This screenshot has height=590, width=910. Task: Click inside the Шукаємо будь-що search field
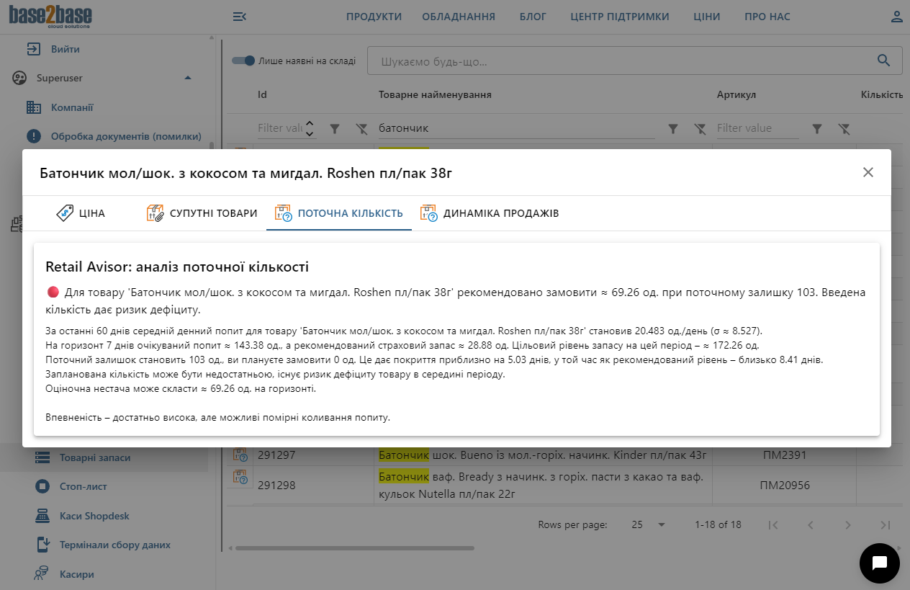click(576, 61)
